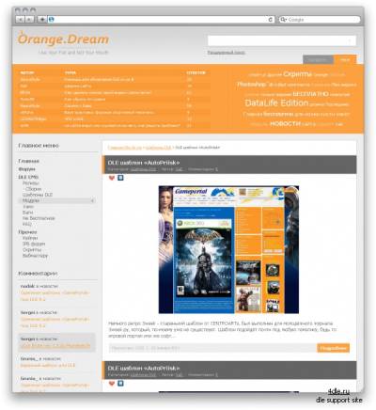Image resolution: width=376 pixels, height=410 pixels.
Task: Click the Orange.Dream site logo
Action: click(x=63, y=39)
